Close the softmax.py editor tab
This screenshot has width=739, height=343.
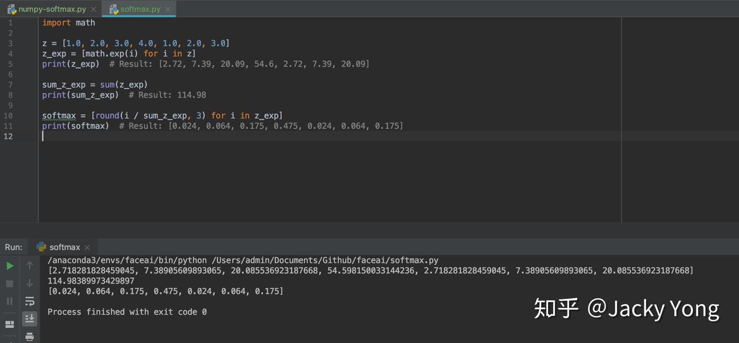coord(168,9)
